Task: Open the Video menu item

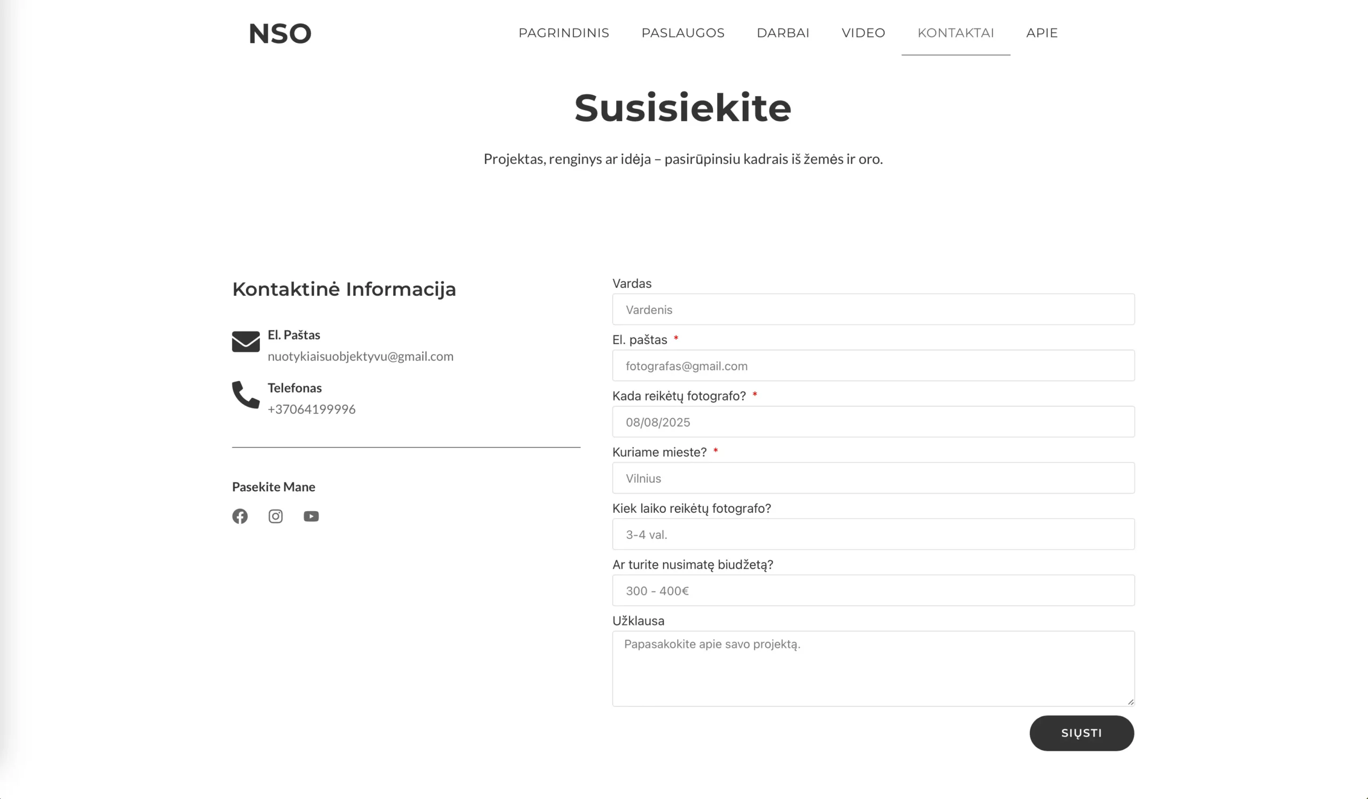Action: (x=863, y=33)
